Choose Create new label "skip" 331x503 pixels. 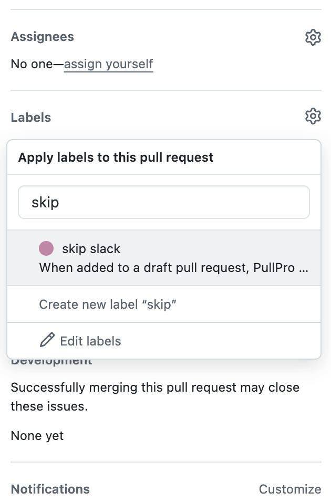pos(108,305)
